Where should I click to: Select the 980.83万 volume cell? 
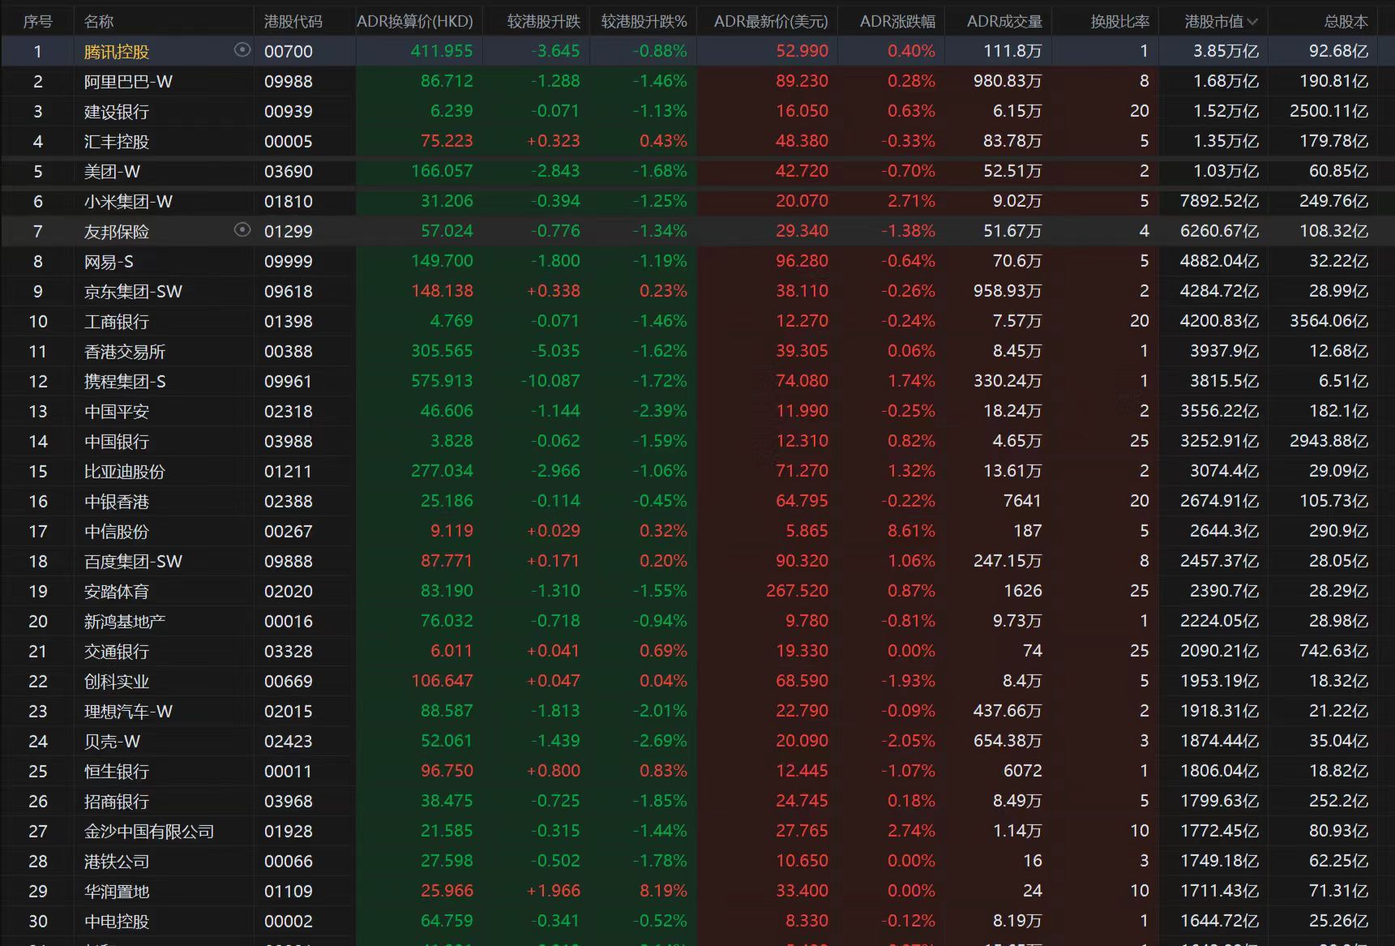pos(1008,81)
